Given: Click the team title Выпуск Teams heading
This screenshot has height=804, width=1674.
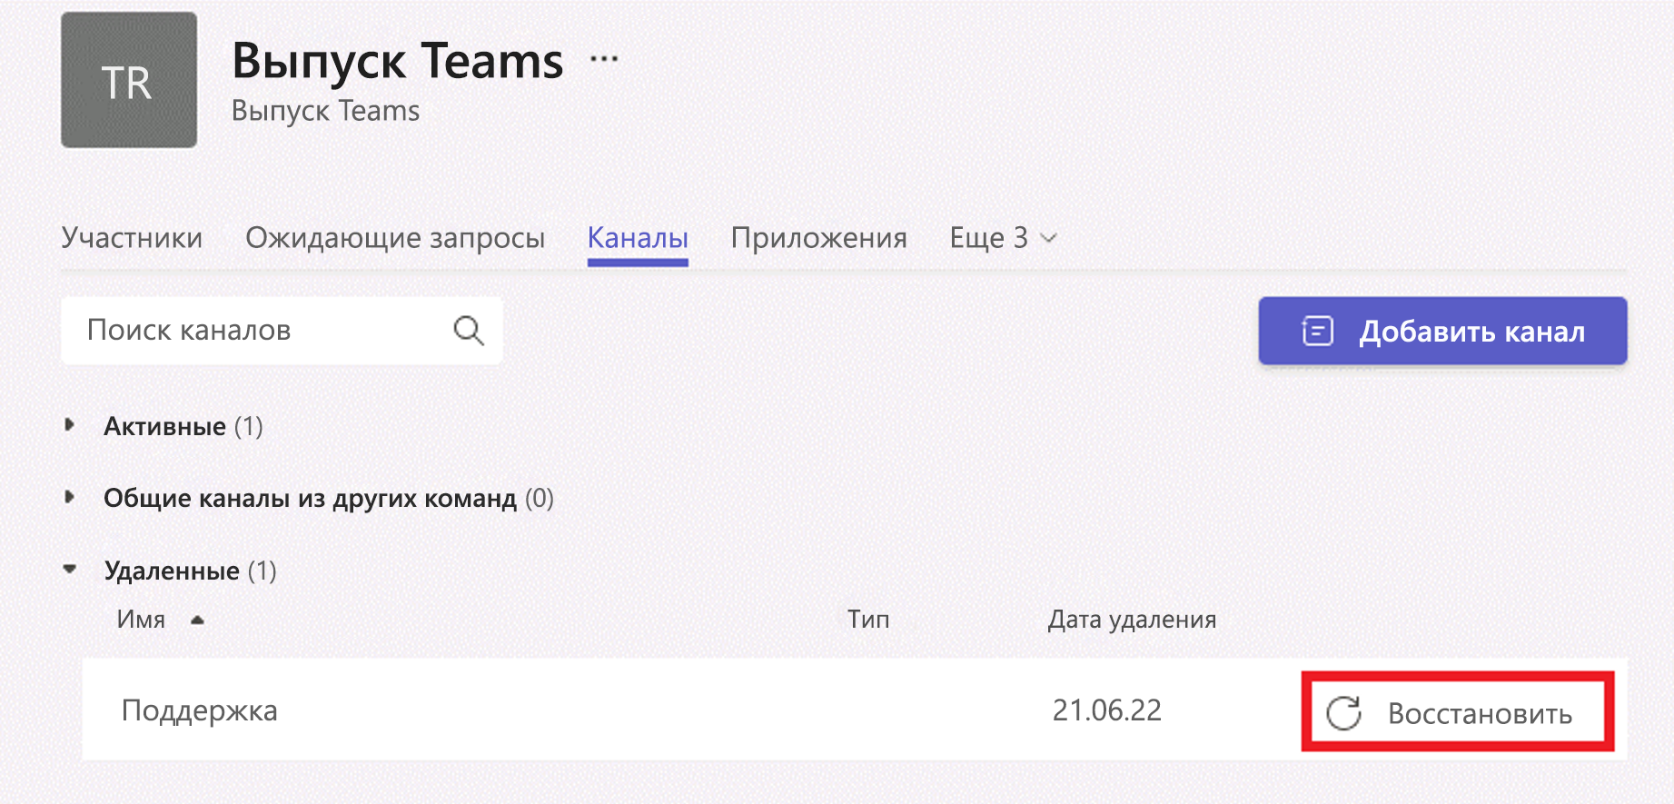Looking at the screenshot, I should click(x=398, y=60).
